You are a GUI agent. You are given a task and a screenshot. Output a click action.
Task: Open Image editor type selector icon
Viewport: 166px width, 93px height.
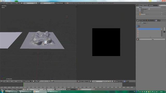point(79,81)
